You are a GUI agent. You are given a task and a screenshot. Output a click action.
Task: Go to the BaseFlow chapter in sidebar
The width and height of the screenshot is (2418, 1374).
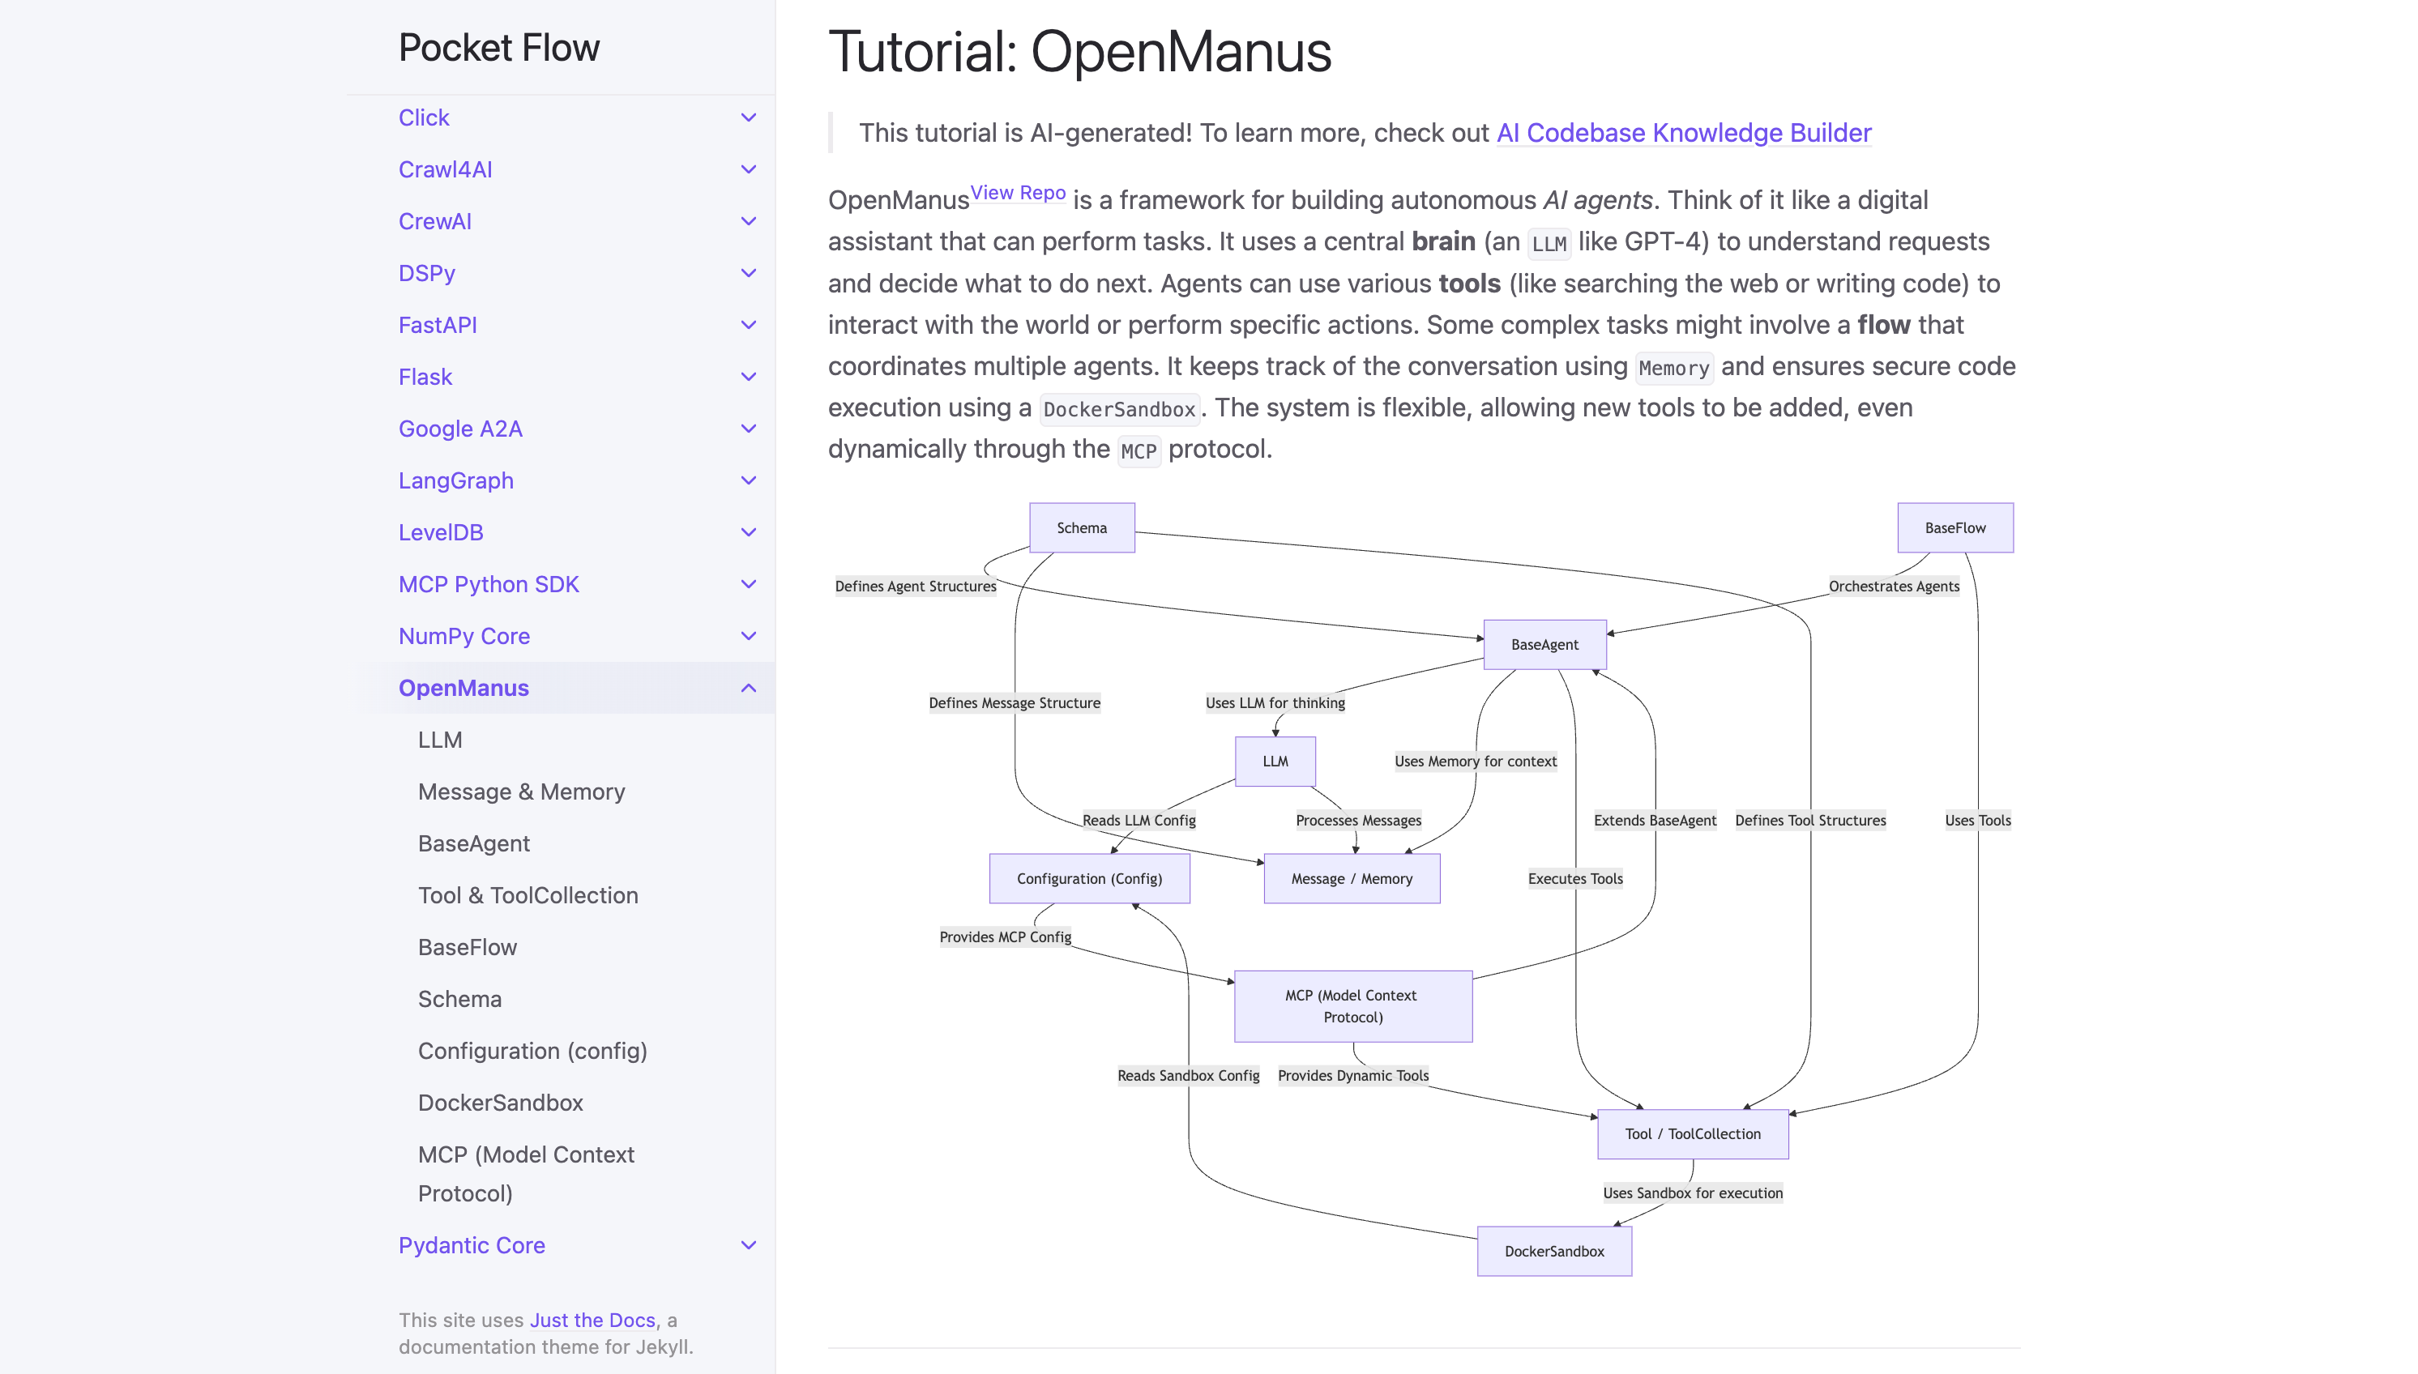468,949
